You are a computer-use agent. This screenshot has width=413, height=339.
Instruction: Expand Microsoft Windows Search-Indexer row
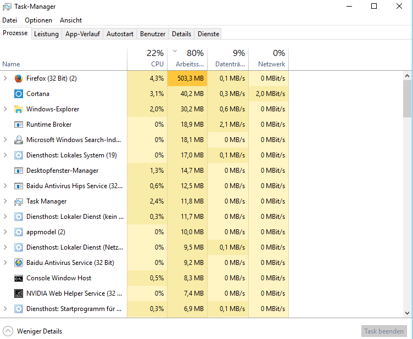click(x=5, y=140)
